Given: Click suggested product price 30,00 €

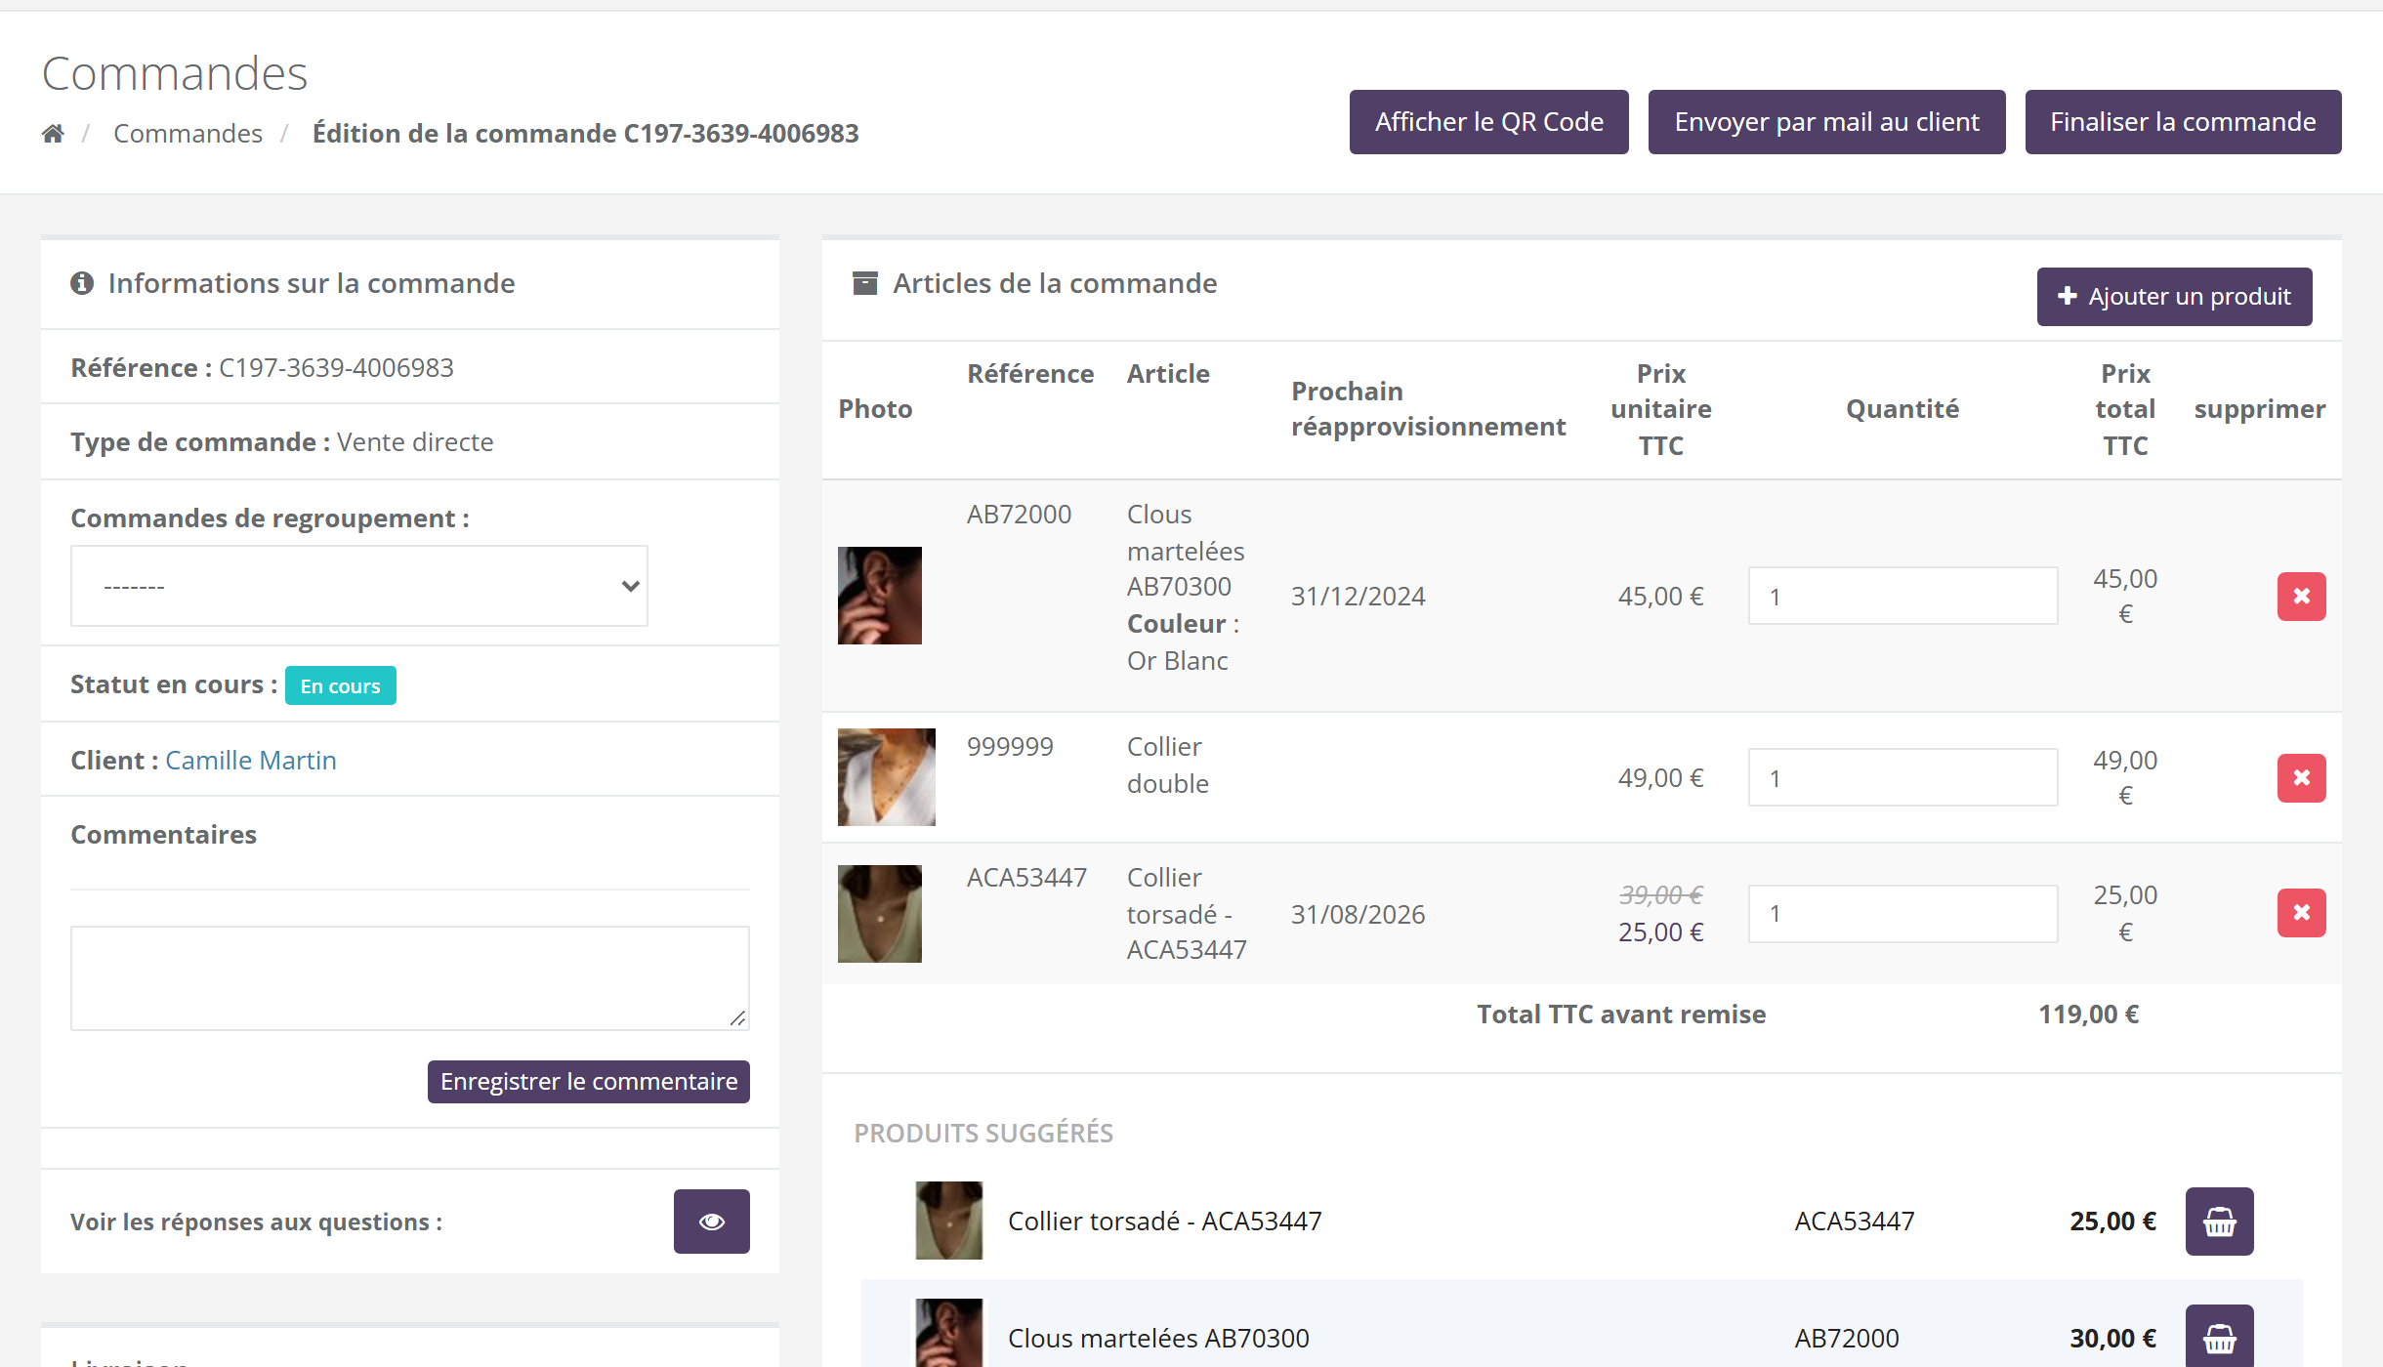Looking at the screenshot, I should (x=2112, y=1338).
